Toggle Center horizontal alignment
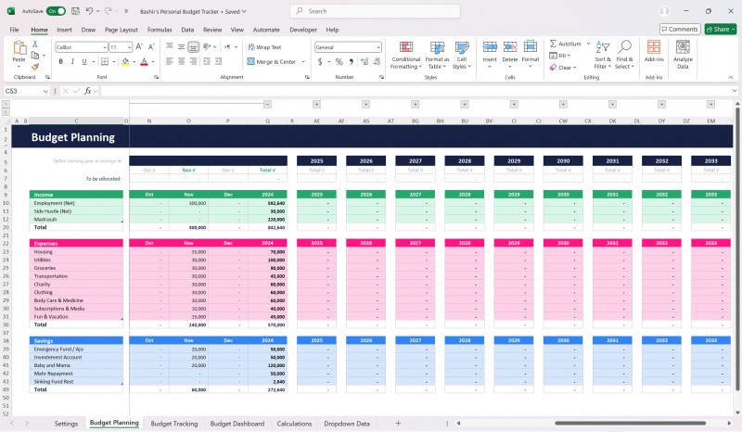The image size is (742, 432). tap(181, 61)
